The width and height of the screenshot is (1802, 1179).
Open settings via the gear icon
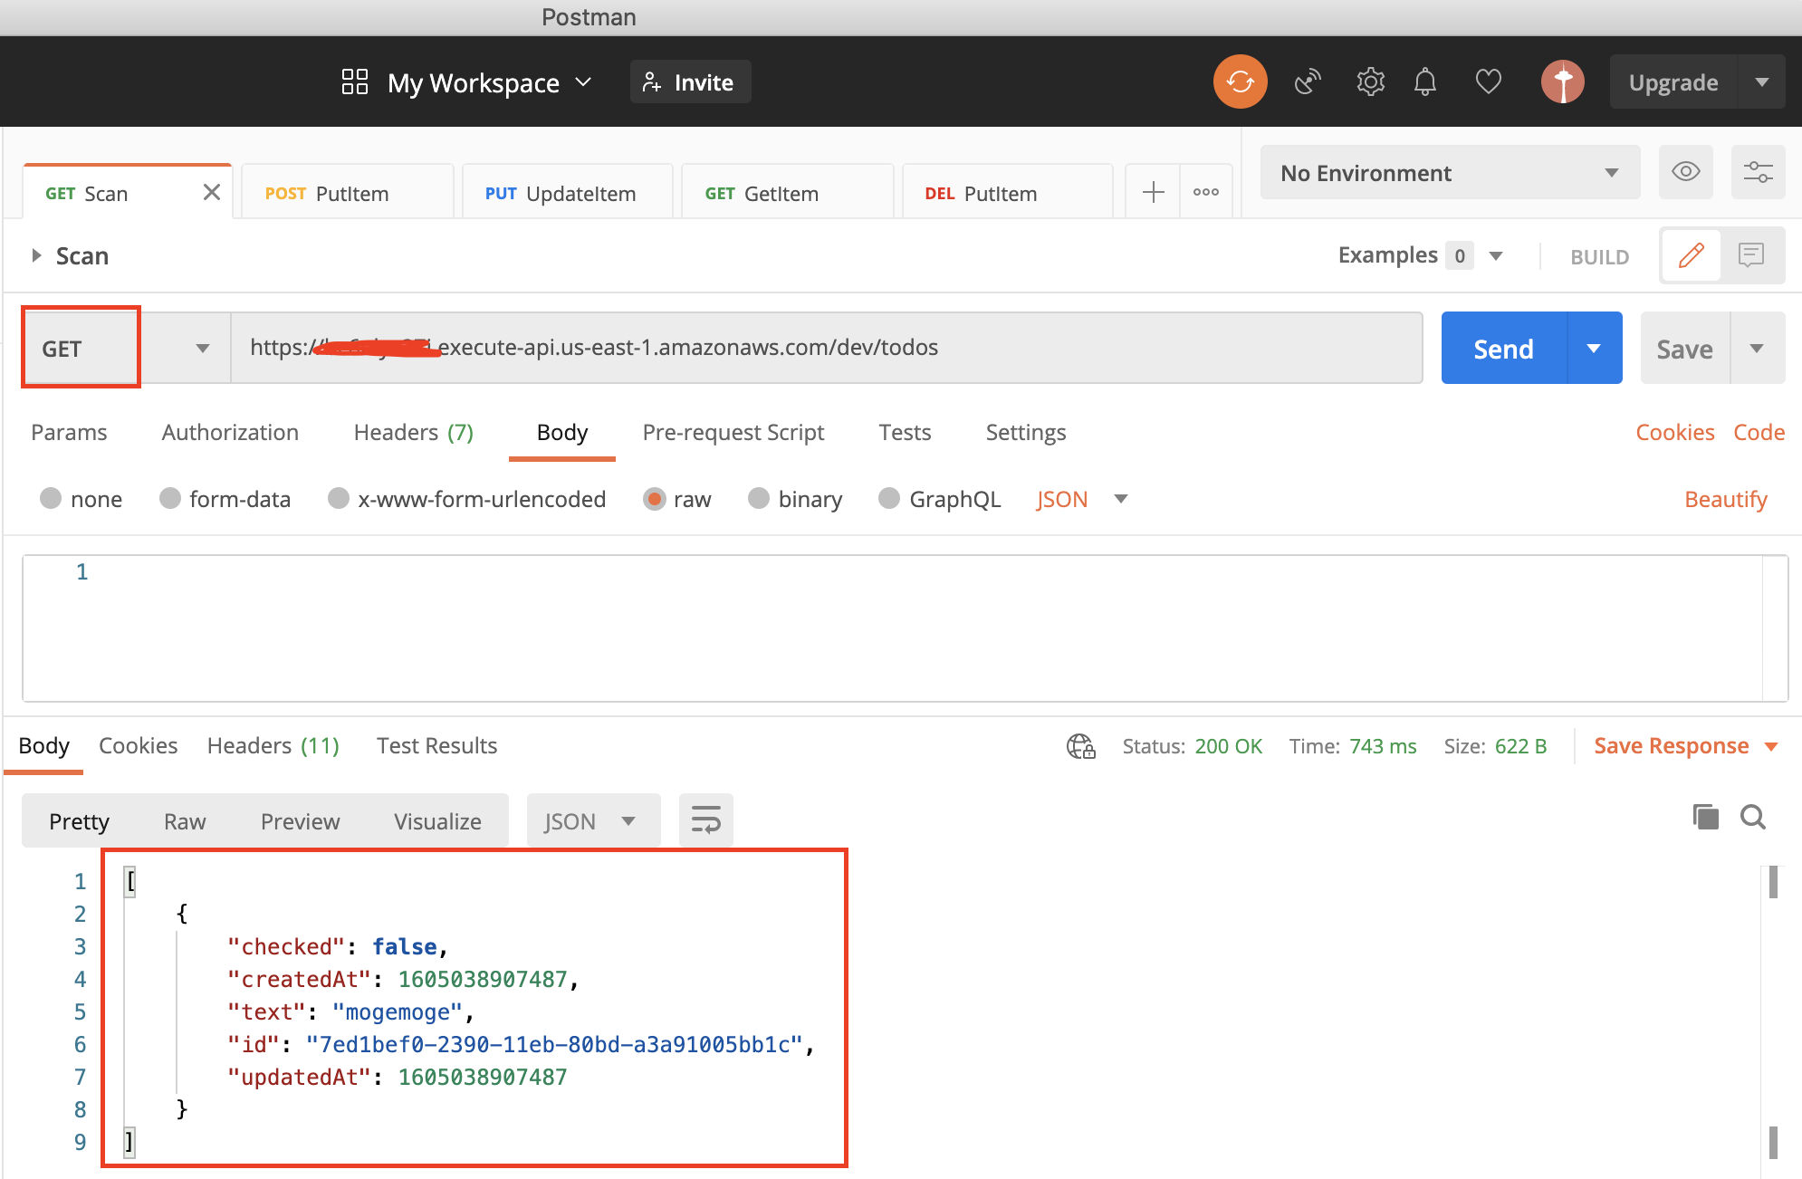[x=1370, y=82]
